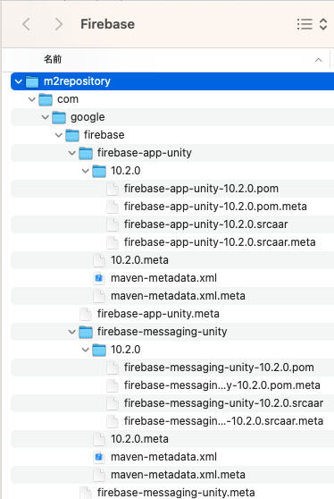Screen dimensions: 334x499
Task: Select file icon of firebase-app-unity-10.2.0.pom
Action: [113, 189]
